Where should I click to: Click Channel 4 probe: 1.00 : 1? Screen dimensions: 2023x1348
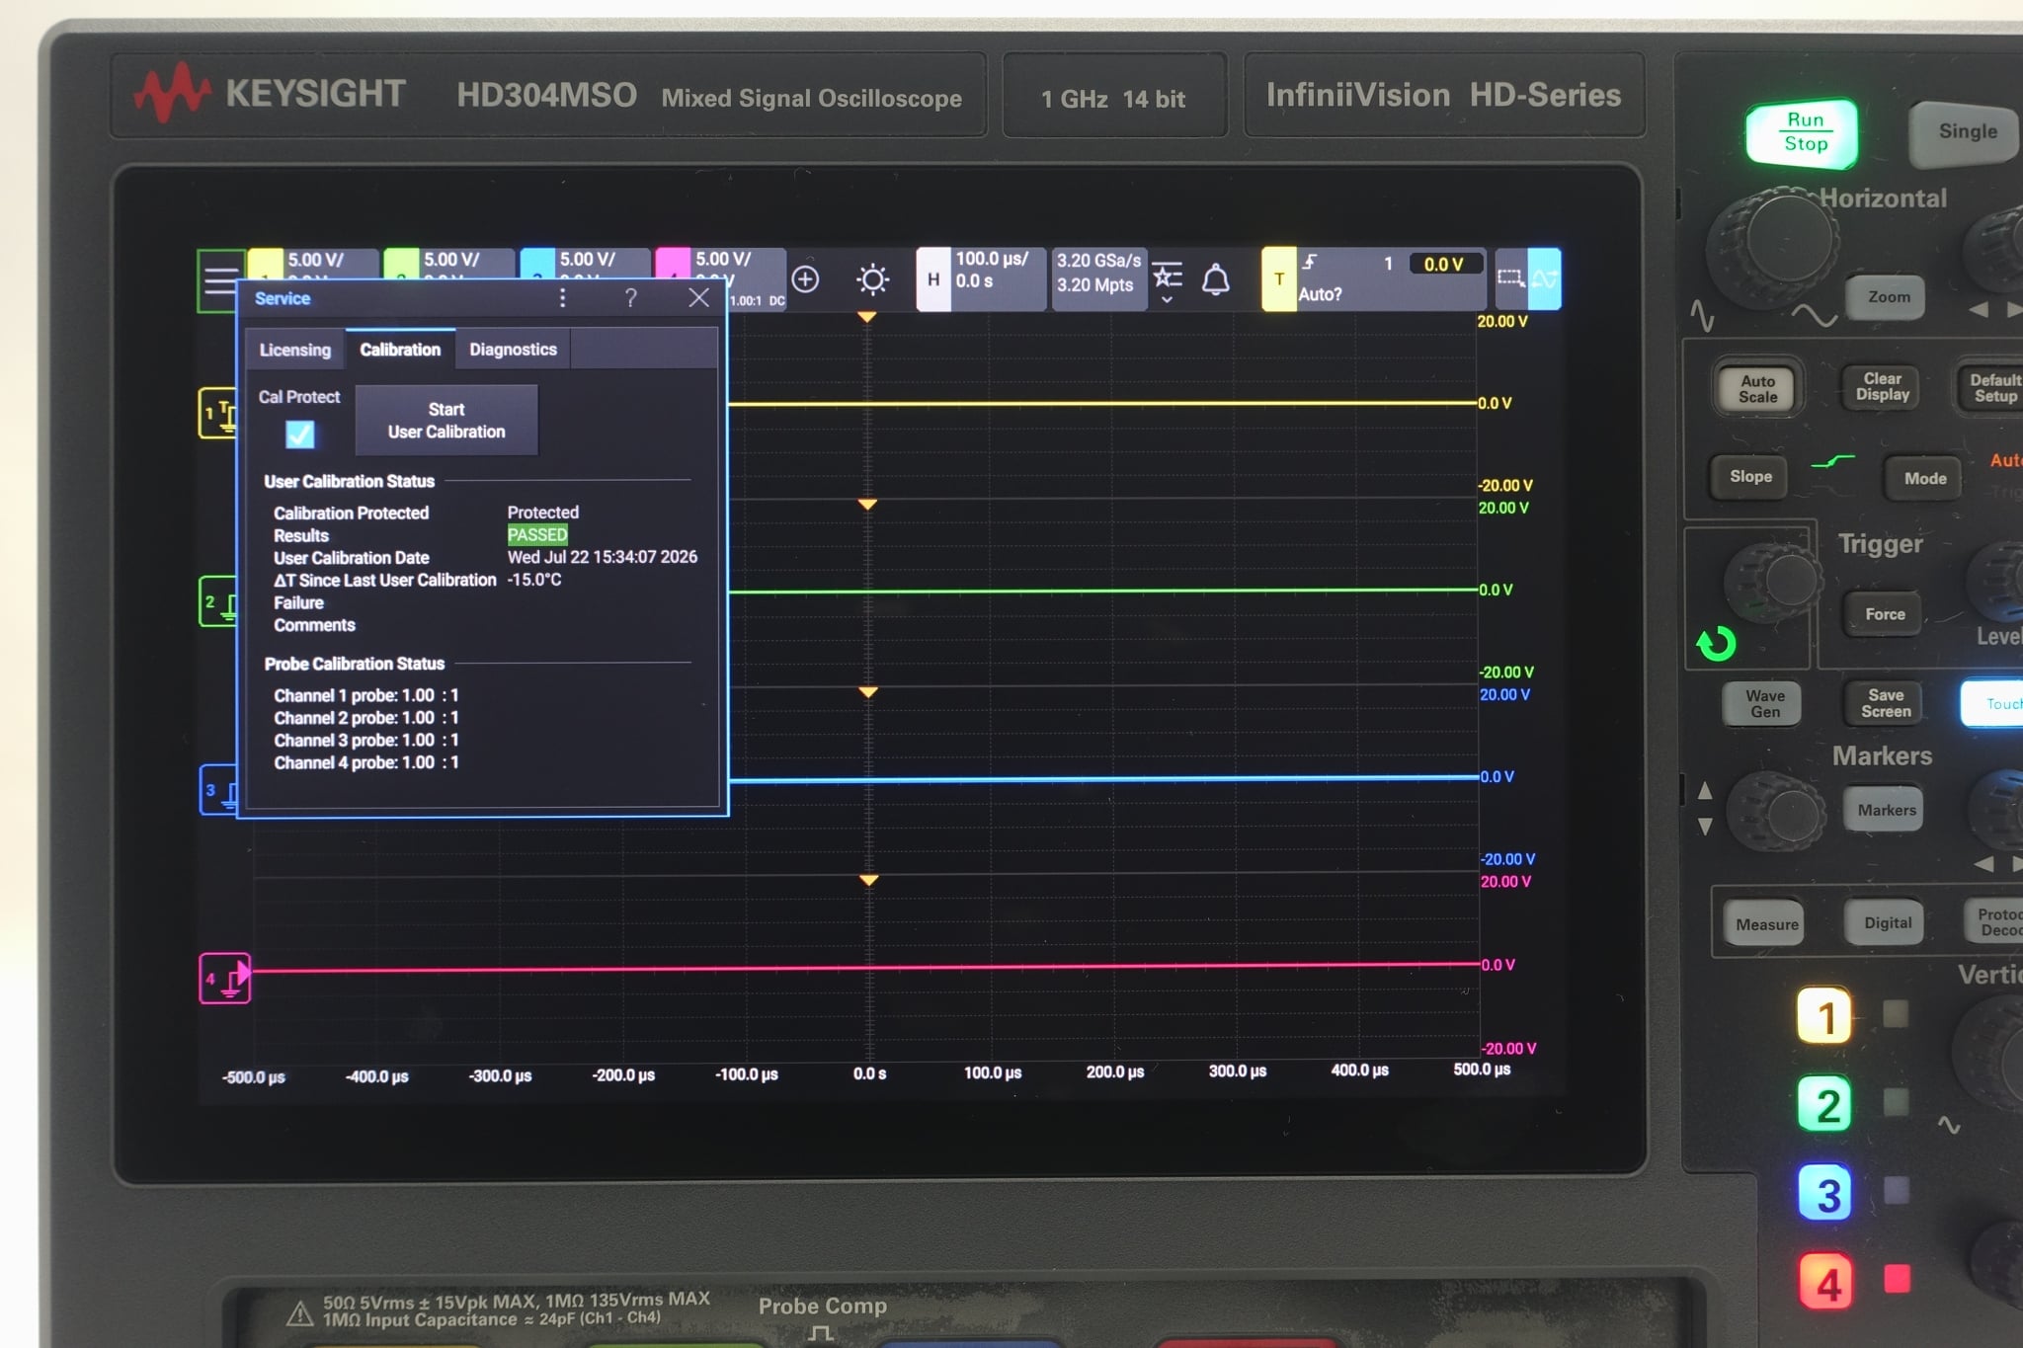click(x=365, y=762)
